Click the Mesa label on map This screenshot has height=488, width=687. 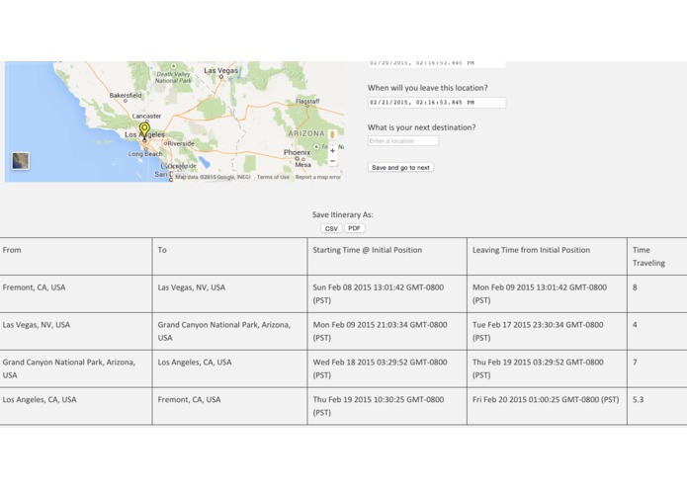tap(302, 165)
